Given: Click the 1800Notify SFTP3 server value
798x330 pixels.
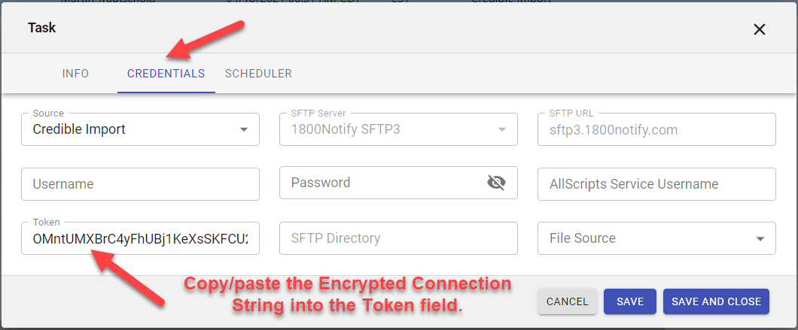Looking at the screenshot, I should coord(346,129).
